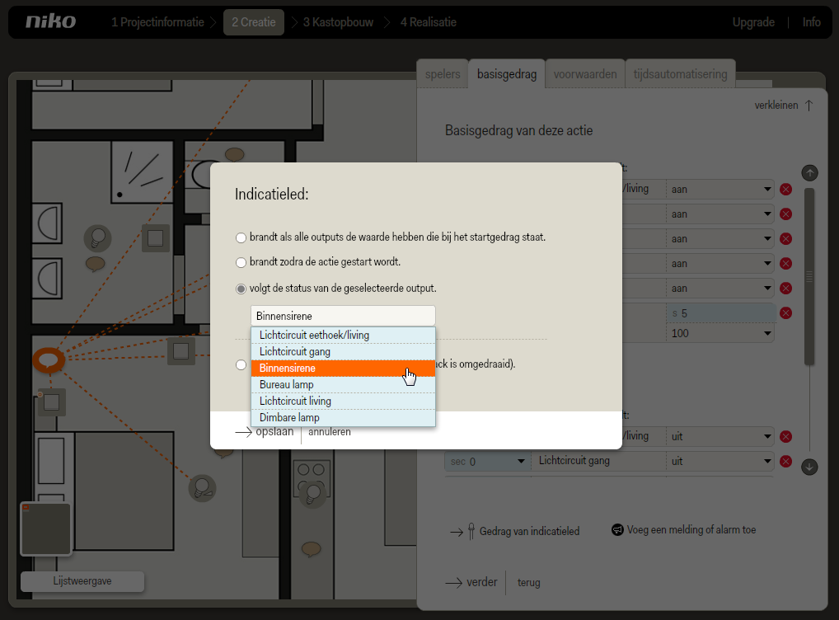Go to step 4 Realisatie
The image size is (839, 620).
point(428,22)
